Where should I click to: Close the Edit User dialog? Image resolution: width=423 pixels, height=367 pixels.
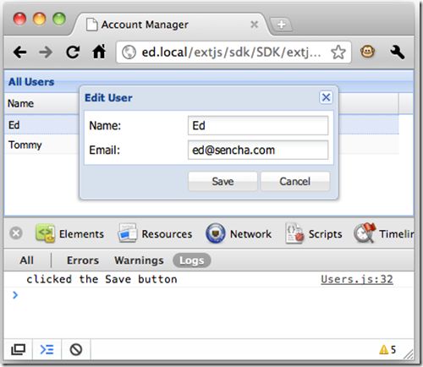tap(326, 97)
